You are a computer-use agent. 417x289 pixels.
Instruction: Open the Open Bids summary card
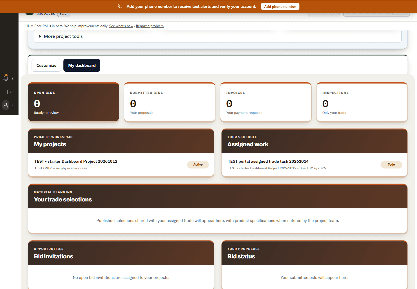tap(74, 102)
